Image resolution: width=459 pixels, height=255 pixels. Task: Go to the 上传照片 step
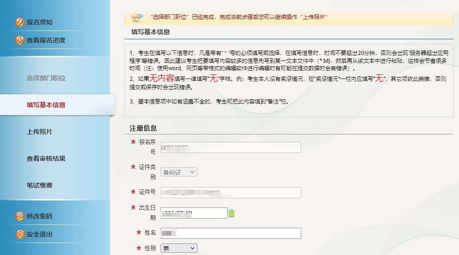[x=39, y=132]
